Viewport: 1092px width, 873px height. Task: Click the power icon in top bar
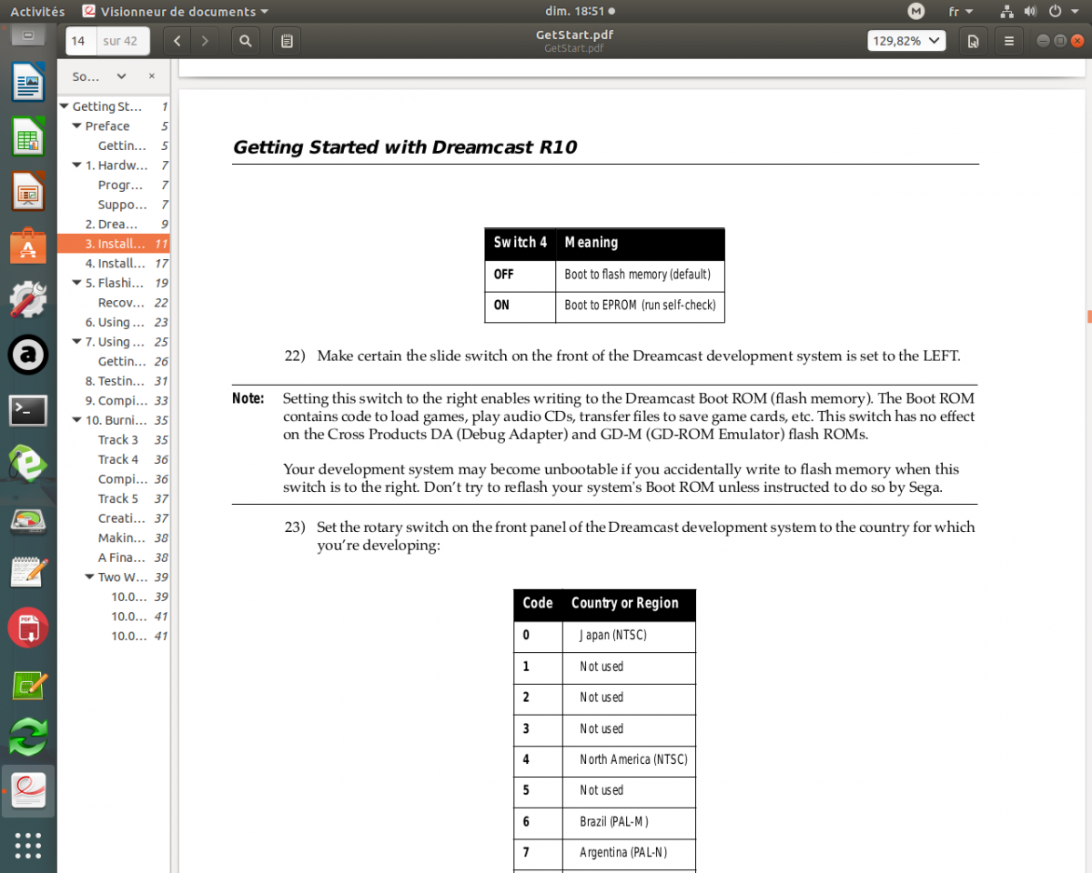click(x=1054, y=11)
